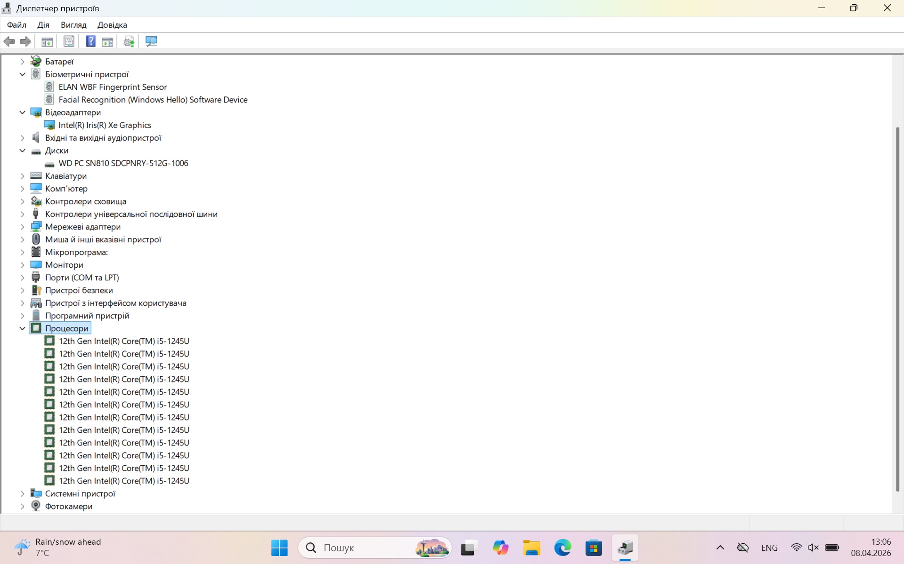904x564 pixels.
Task: Click the Properties toolbar icon
Action: pos(69,41)
